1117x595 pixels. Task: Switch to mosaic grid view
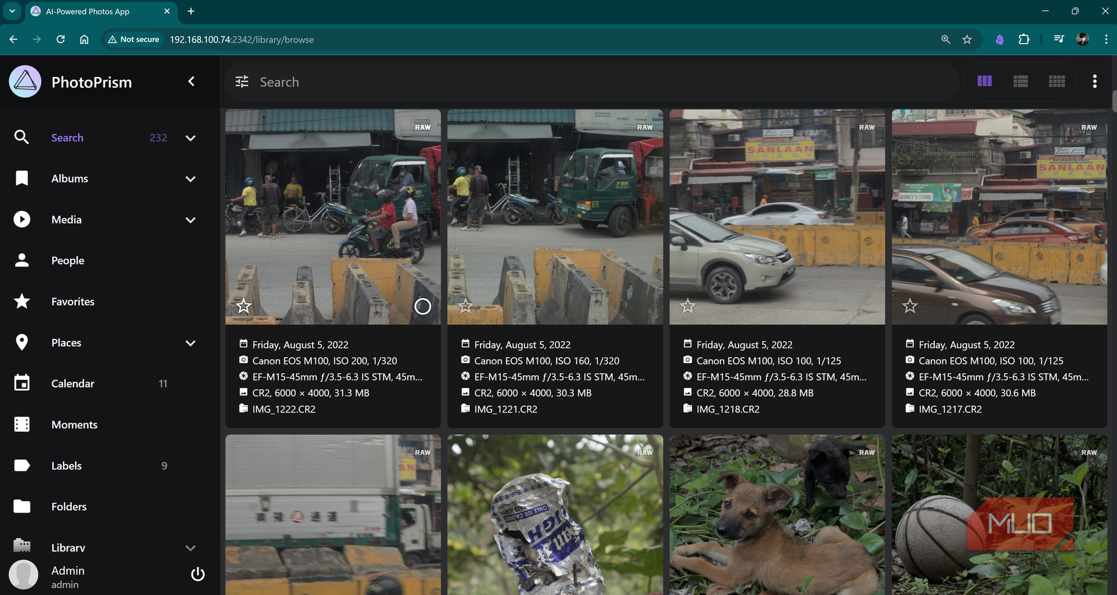coord(1056,81)
